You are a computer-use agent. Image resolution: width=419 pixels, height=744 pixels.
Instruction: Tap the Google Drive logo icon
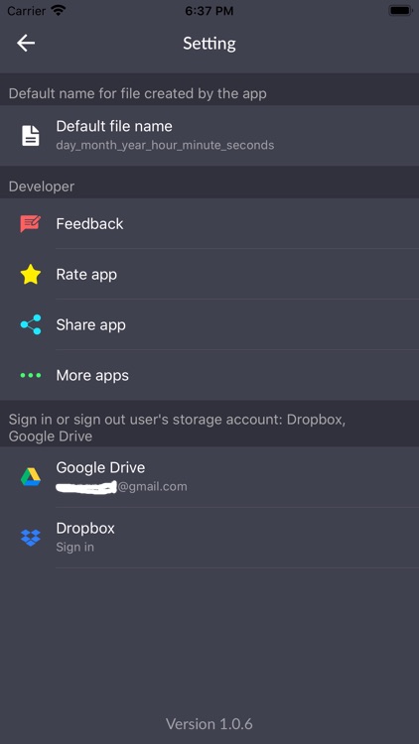[x=31, y=477]
